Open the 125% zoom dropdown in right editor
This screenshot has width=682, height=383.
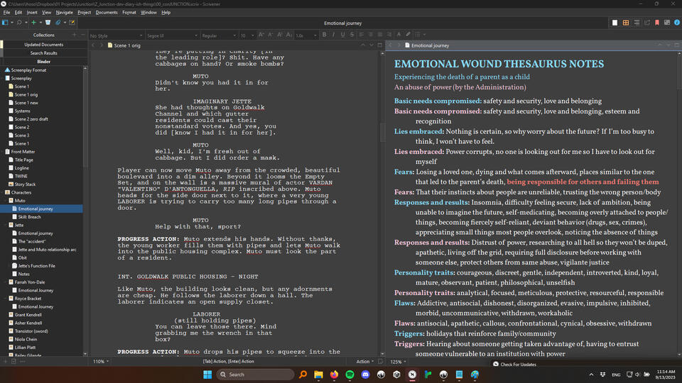398,361
